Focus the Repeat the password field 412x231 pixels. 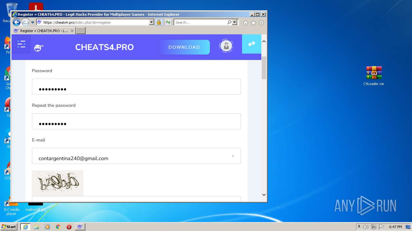[x=136, y=121]
